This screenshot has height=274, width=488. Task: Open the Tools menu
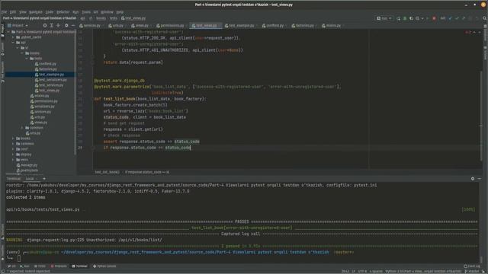(x=86, y=12)
